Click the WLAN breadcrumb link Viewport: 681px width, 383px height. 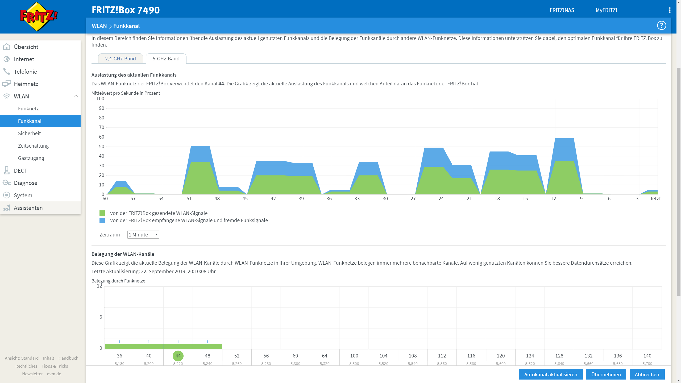(99, 26)
